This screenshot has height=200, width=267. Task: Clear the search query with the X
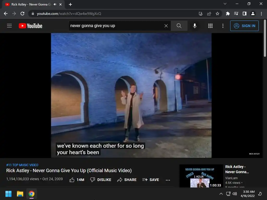[x=166, y=26]
